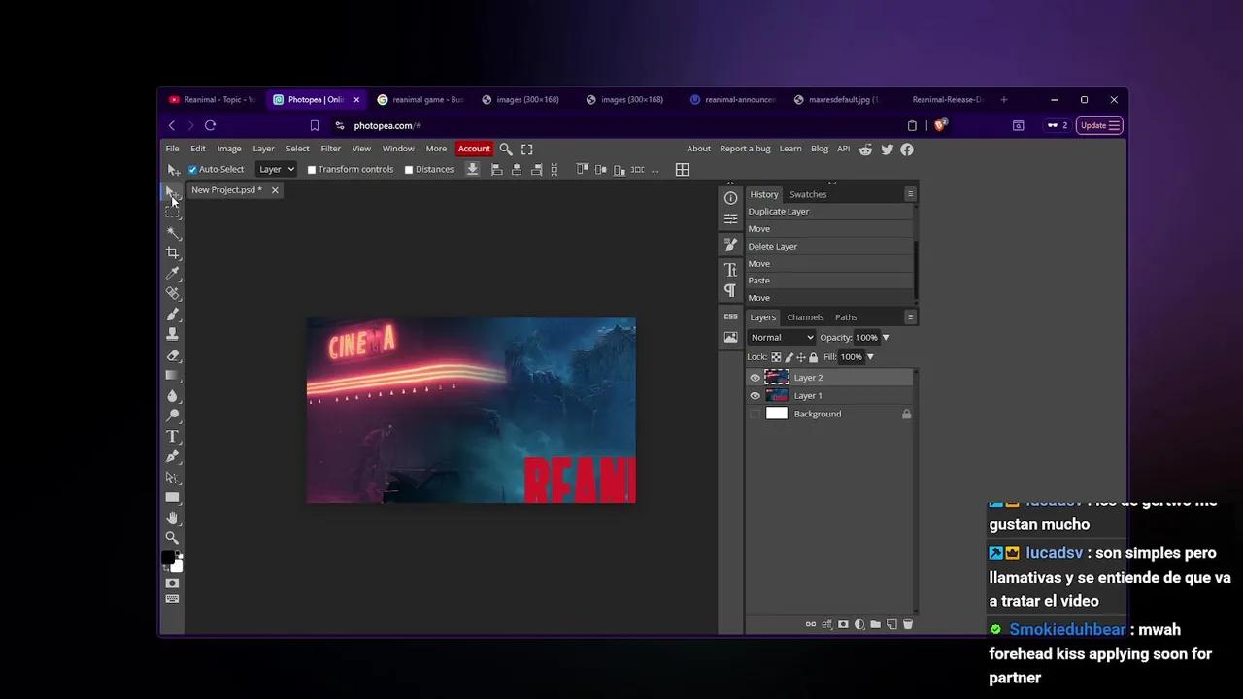Screen dimensions: 1243x699
Task: Delete layer with trash icon
Action: [908, 624]
